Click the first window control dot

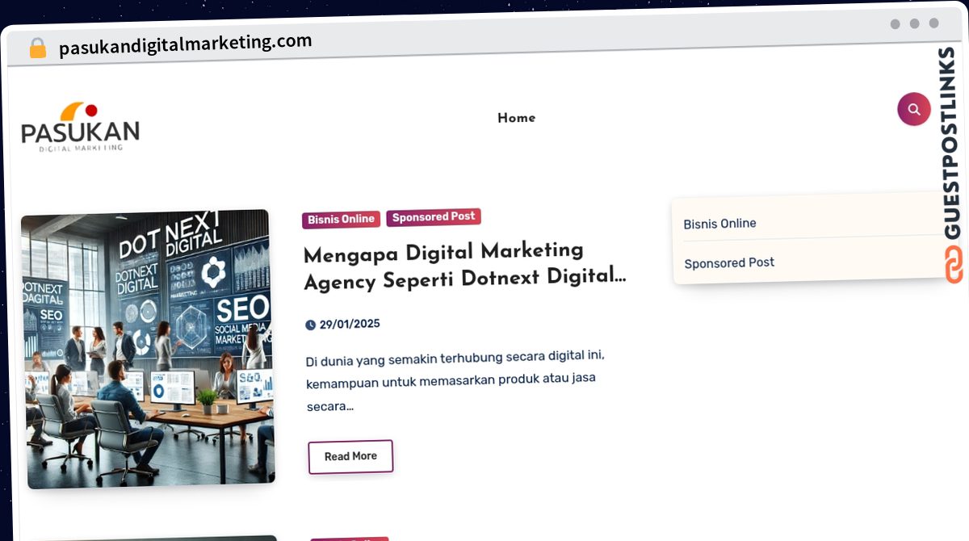tap(896, 24)
